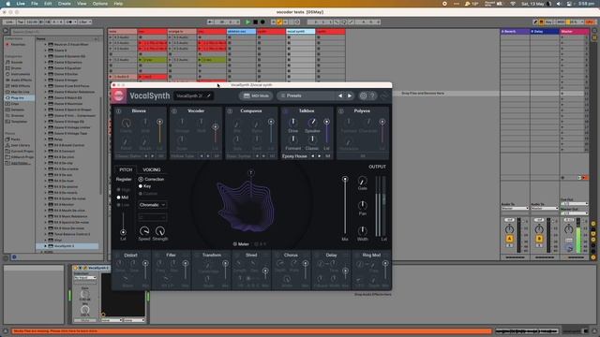Toggle the Vocoder module power button
The height and width of the screenshot is (337, 600).
(174, 111)
